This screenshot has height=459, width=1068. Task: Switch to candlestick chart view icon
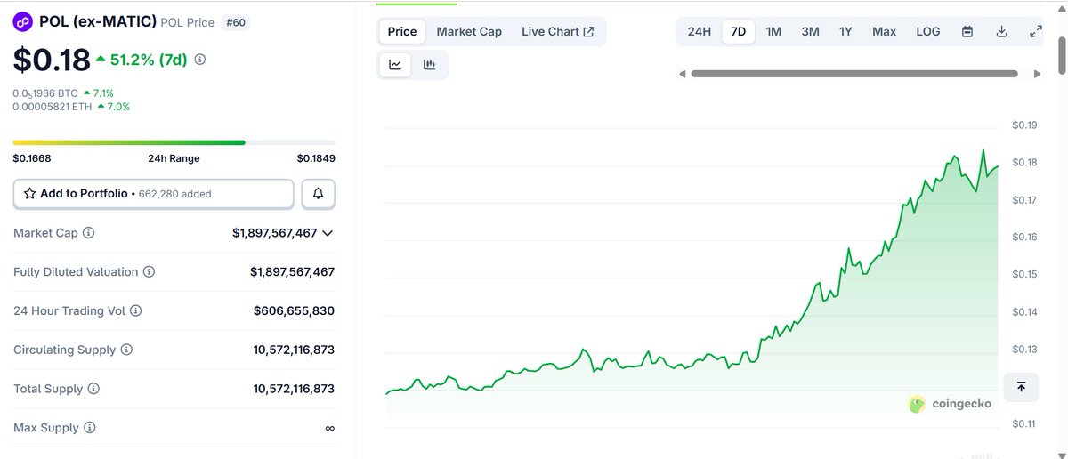(429, 65)
